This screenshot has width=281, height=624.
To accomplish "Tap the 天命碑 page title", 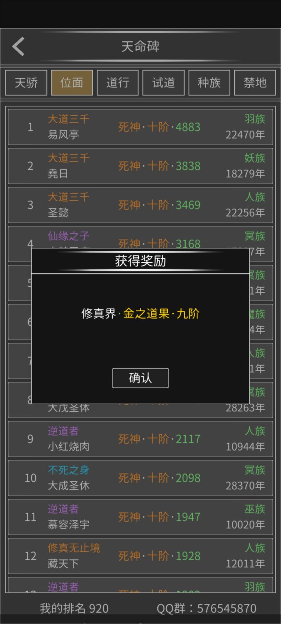I will point(140,47).
